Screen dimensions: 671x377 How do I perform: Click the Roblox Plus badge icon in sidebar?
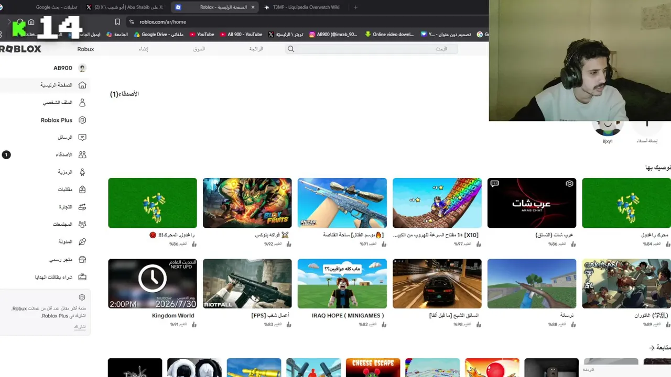click(82, 120)
